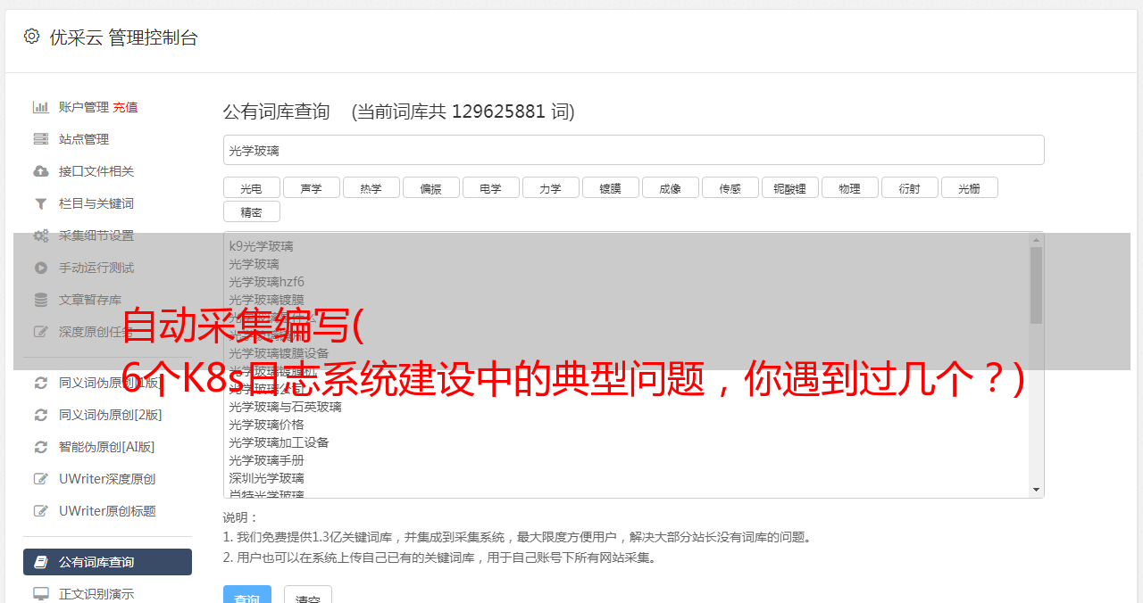
Task: Pick the 偏振 tag button
Action: coord(430,188)
